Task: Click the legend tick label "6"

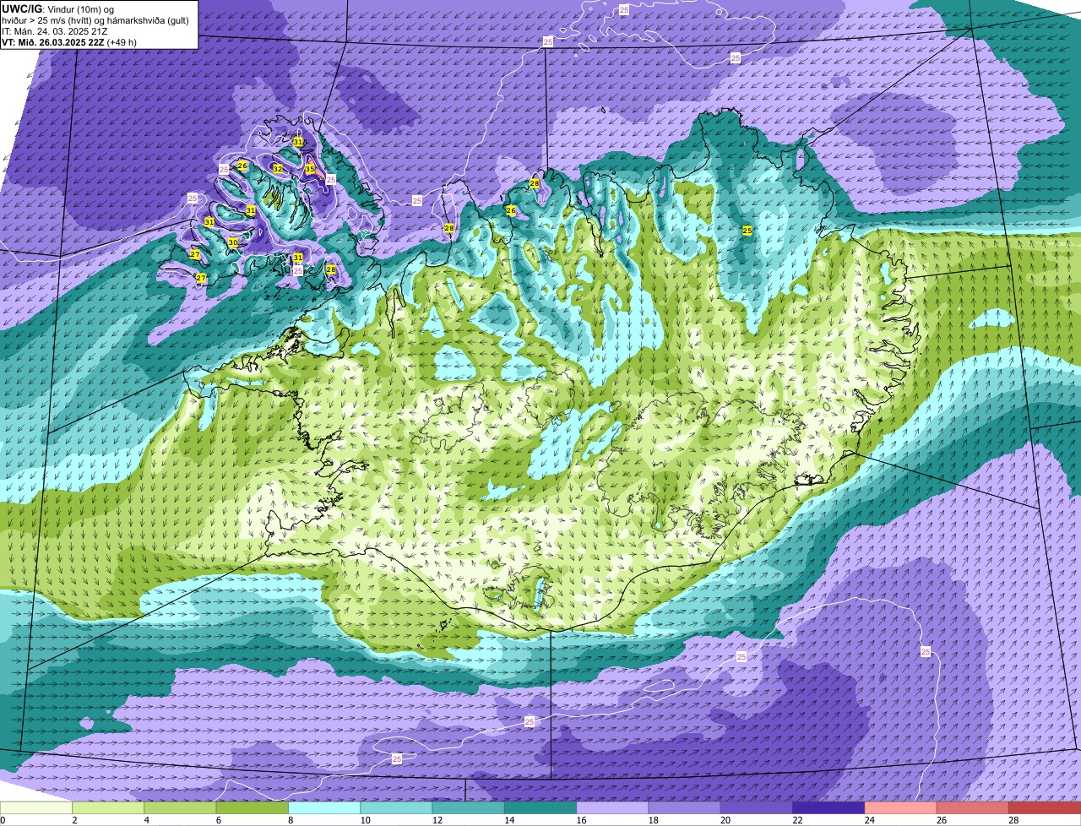Action: click(x=219, y=820)
